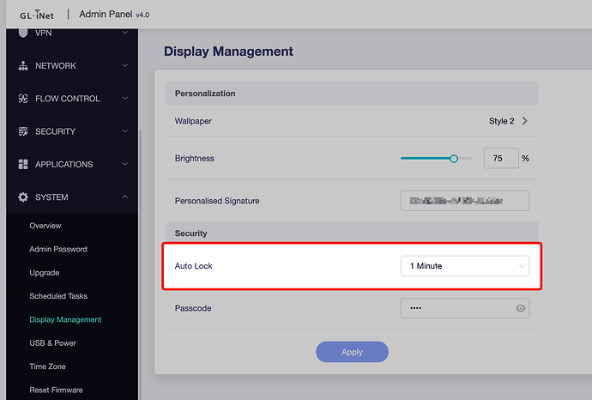Image resolution: width=592 pixels, height=400 pixels.
Task: Click the APPLICATIONS menu label
Action: (x=63, y=164)
